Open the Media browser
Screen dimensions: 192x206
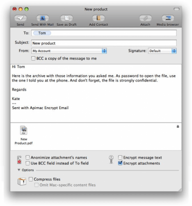point(168,18)
